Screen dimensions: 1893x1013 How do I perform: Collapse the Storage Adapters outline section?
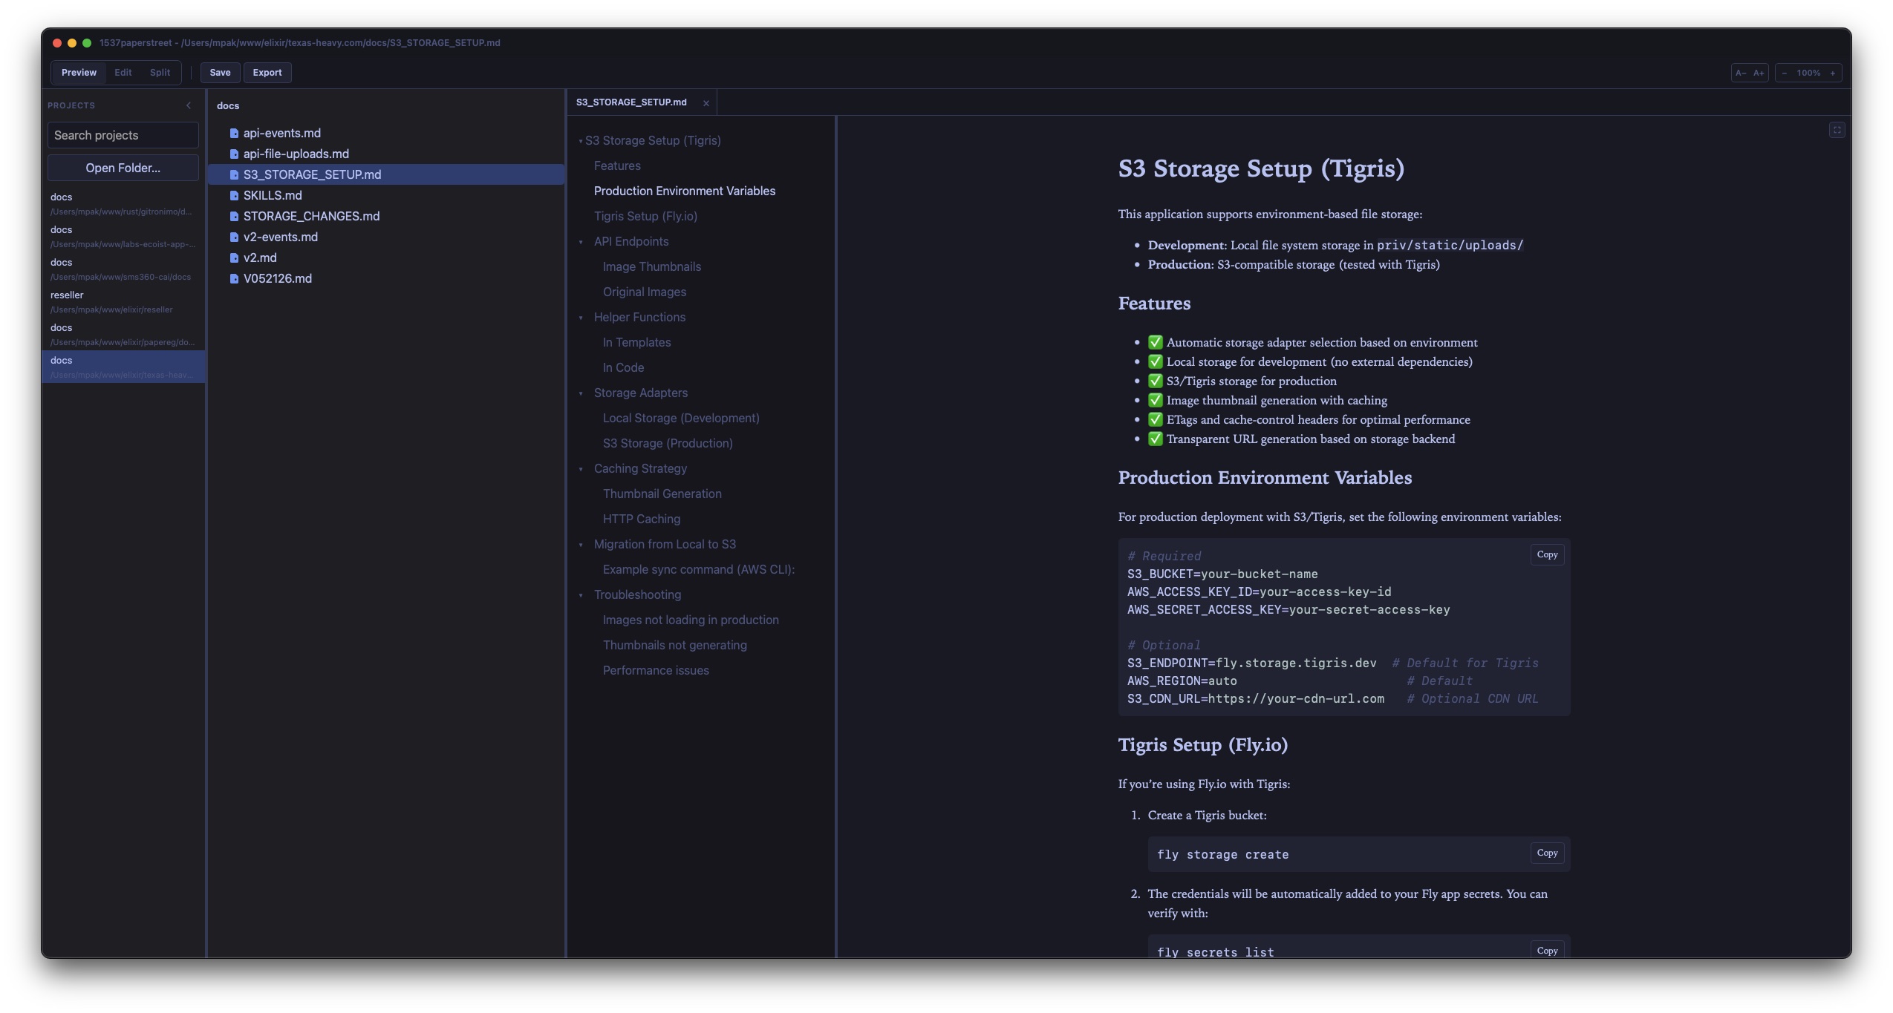(x=581, y=393)
